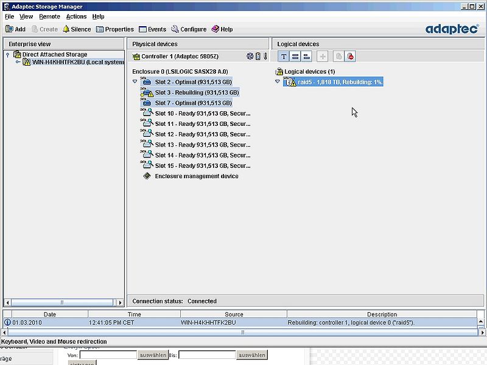
Task: Click the Add toolbar button
Action: tap(16, 29)
